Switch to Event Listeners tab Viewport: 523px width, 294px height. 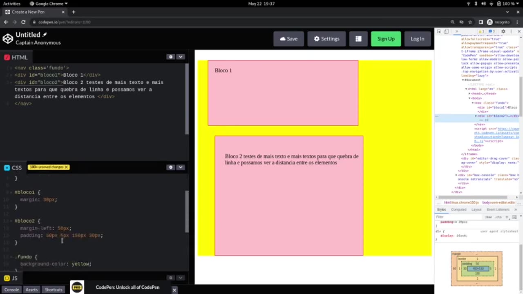(498, 209)
